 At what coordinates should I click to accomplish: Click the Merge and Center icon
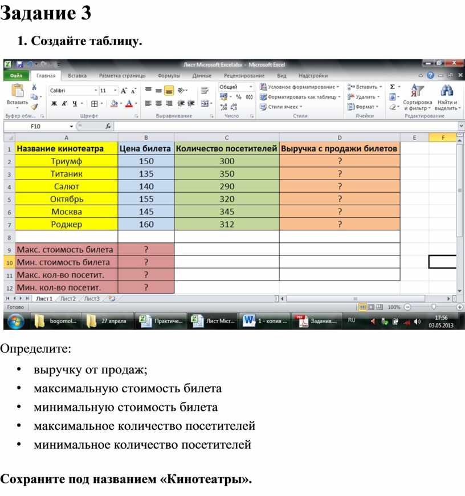coord(205,103)
